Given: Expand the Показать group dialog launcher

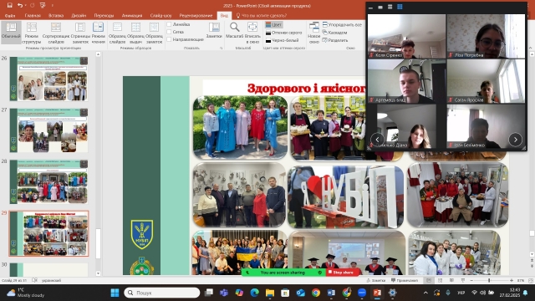Looking at the screenshot, I should click(x=221, y=48).
